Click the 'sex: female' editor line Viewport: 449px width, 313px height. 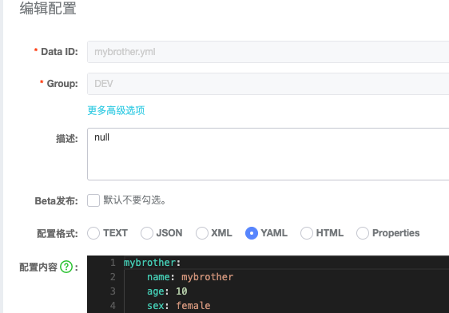(x=179, y=306)
